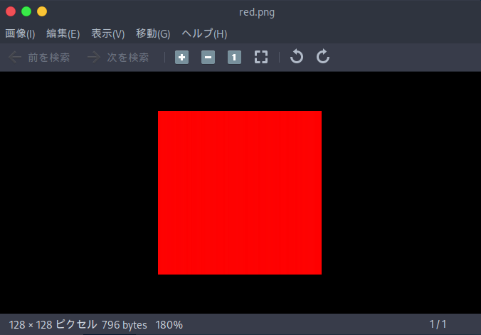Open the 画像(I) menu
Image resolution: width=481 pixels, height=335 pixels.
[x=20, y=33]
